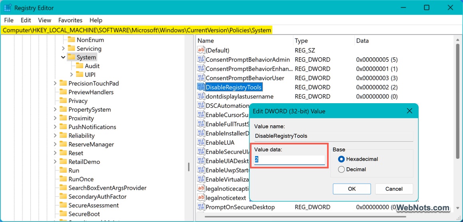Click the Registry Editor app icon in title bar
463x222 pixels.
pos(7,8)
